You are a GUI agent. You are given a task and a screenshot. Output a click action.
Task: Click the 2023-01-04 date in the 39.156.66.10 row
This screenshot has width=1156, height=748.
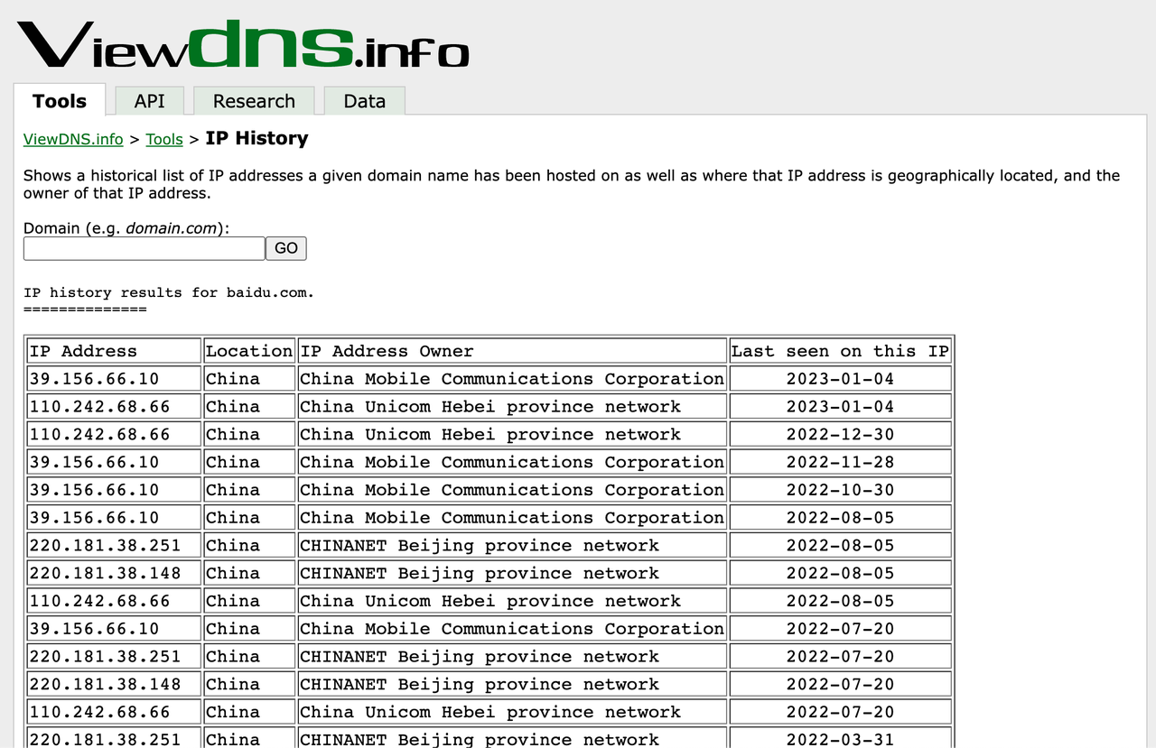pyautogui.click(x=840, y=379)
